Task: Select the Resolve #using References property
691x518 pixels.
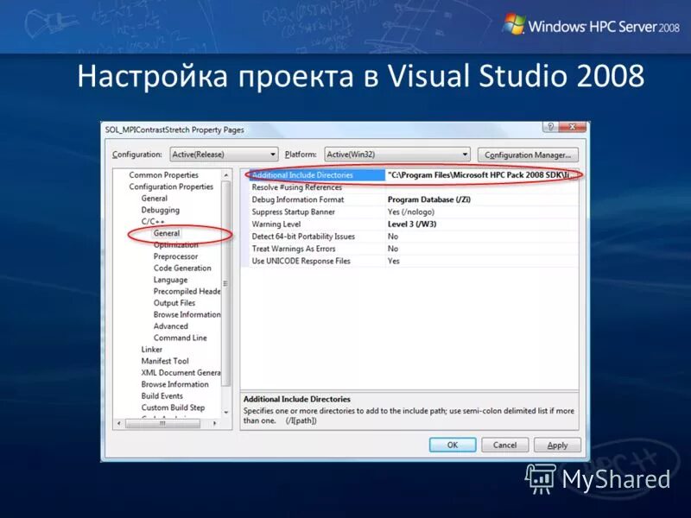Action: [x=296, y=187]
